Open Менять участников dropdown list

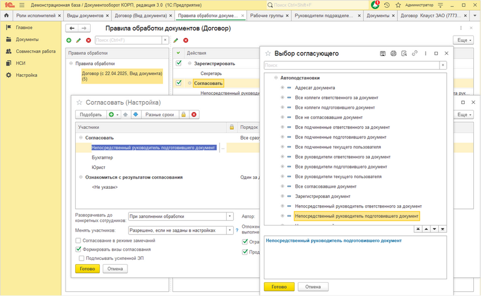click(x=230, y=230)
